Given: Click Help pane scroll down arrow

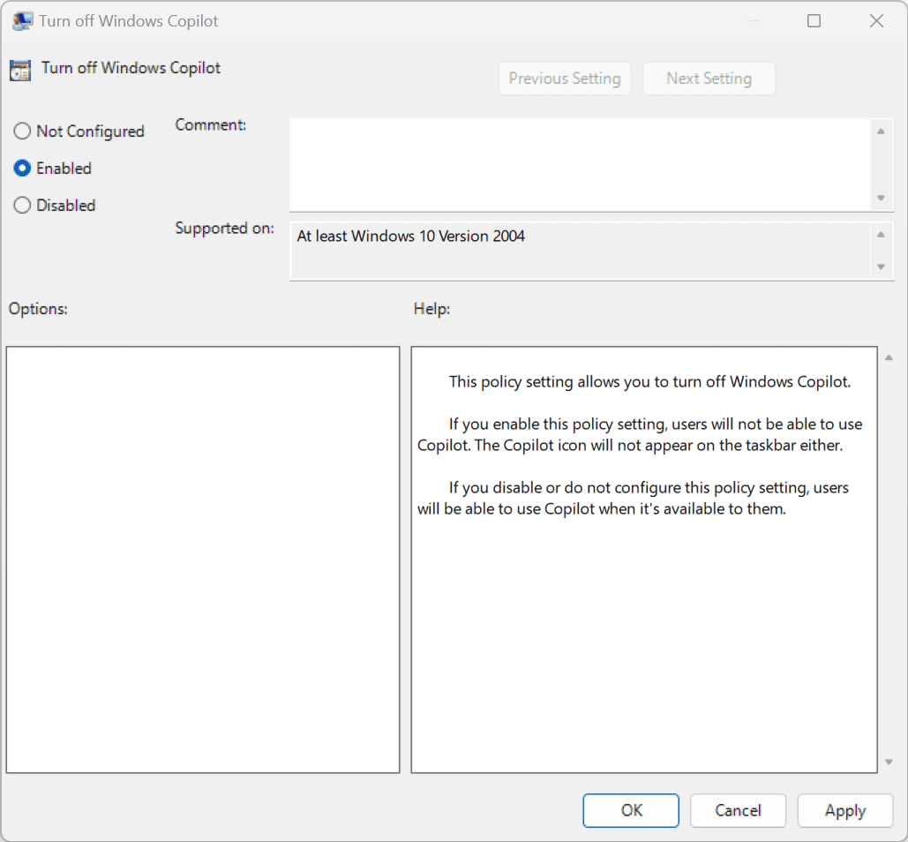Looking at the screenshot, I should 889,762.
